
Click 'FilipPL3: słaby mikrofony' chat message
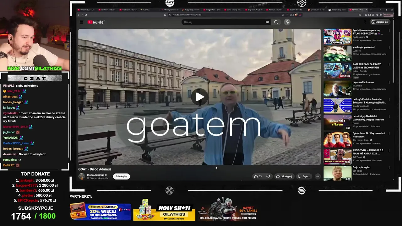tap(21, 86)
